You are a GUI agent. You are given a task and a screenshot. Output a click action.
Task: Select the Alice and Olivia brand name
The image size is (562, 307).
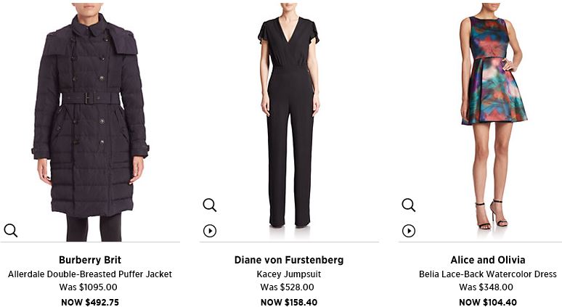pos(488,260)
